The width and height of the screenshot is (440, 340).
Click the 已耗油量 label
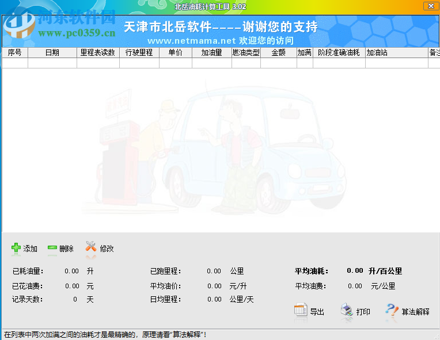(x=28, y=272)
